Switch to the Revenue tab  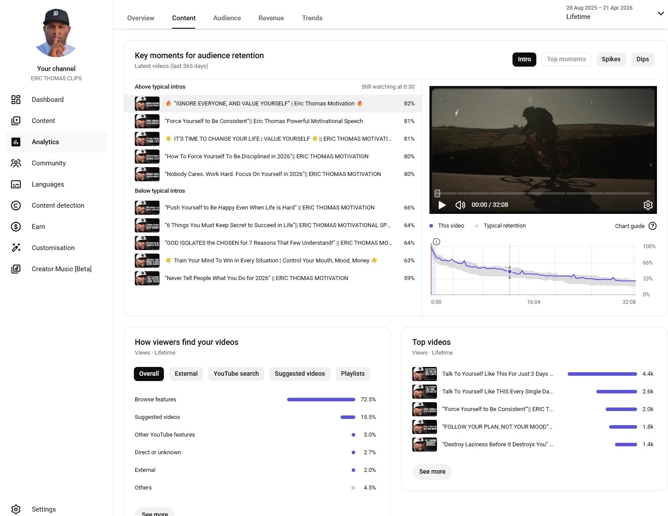(271, 18)
